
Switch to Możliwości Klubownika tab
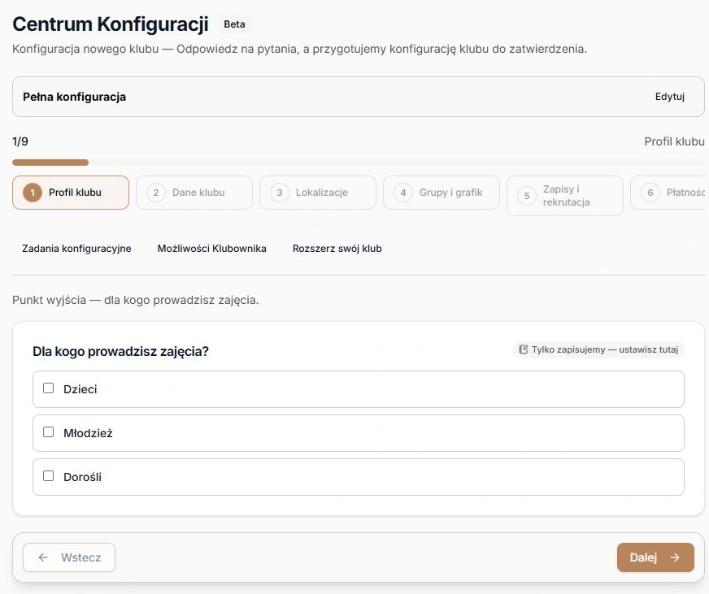(x=211, y=249)
